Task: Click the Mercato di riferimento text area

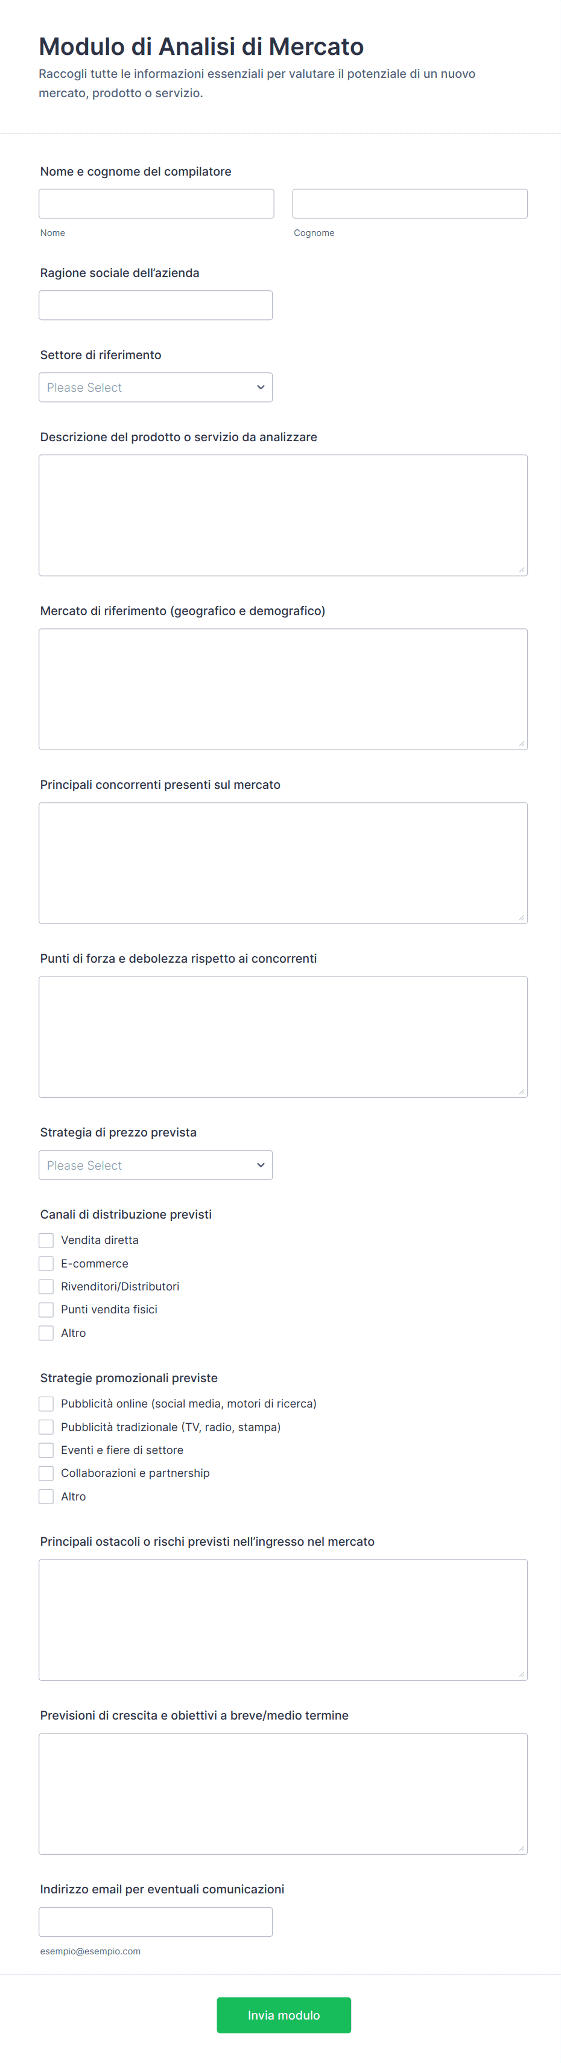Action: 282,689
